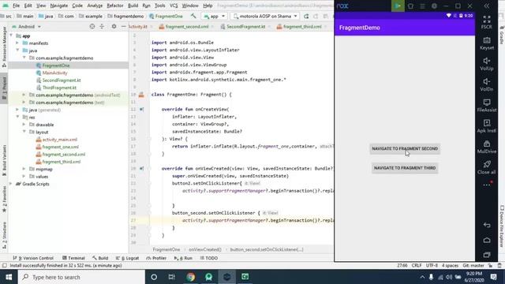
Task: Click the scroll-from-source target icon in Project panel
Action: 92,26
